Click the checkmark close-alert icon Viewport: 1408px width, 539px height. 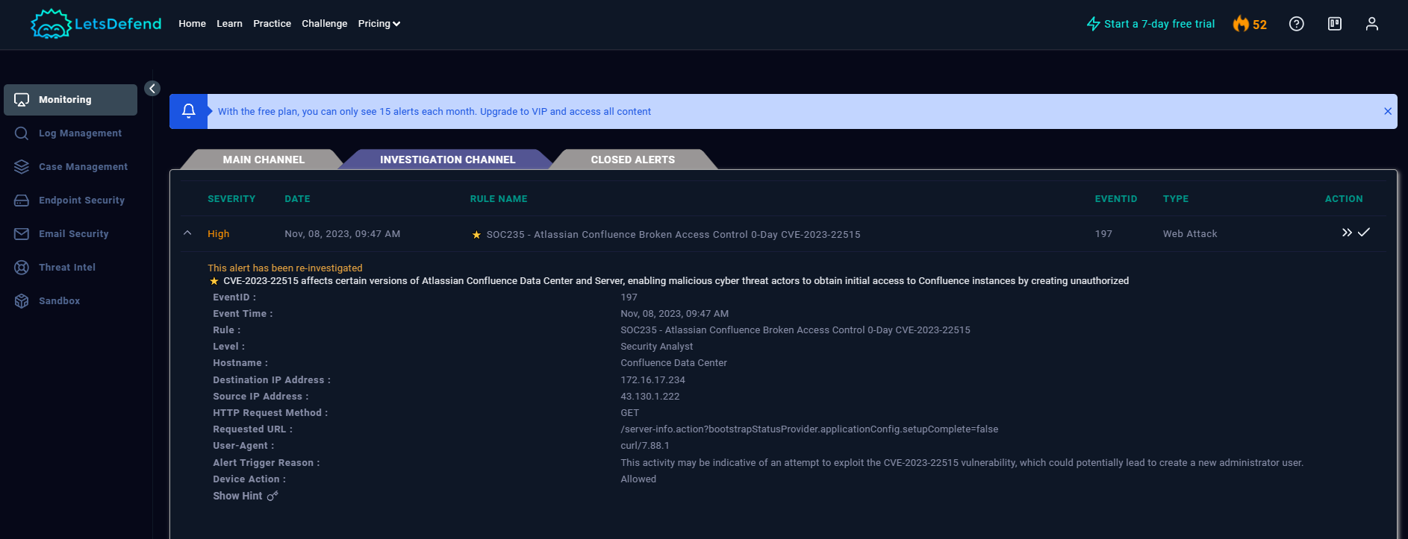pos(1364,233)
